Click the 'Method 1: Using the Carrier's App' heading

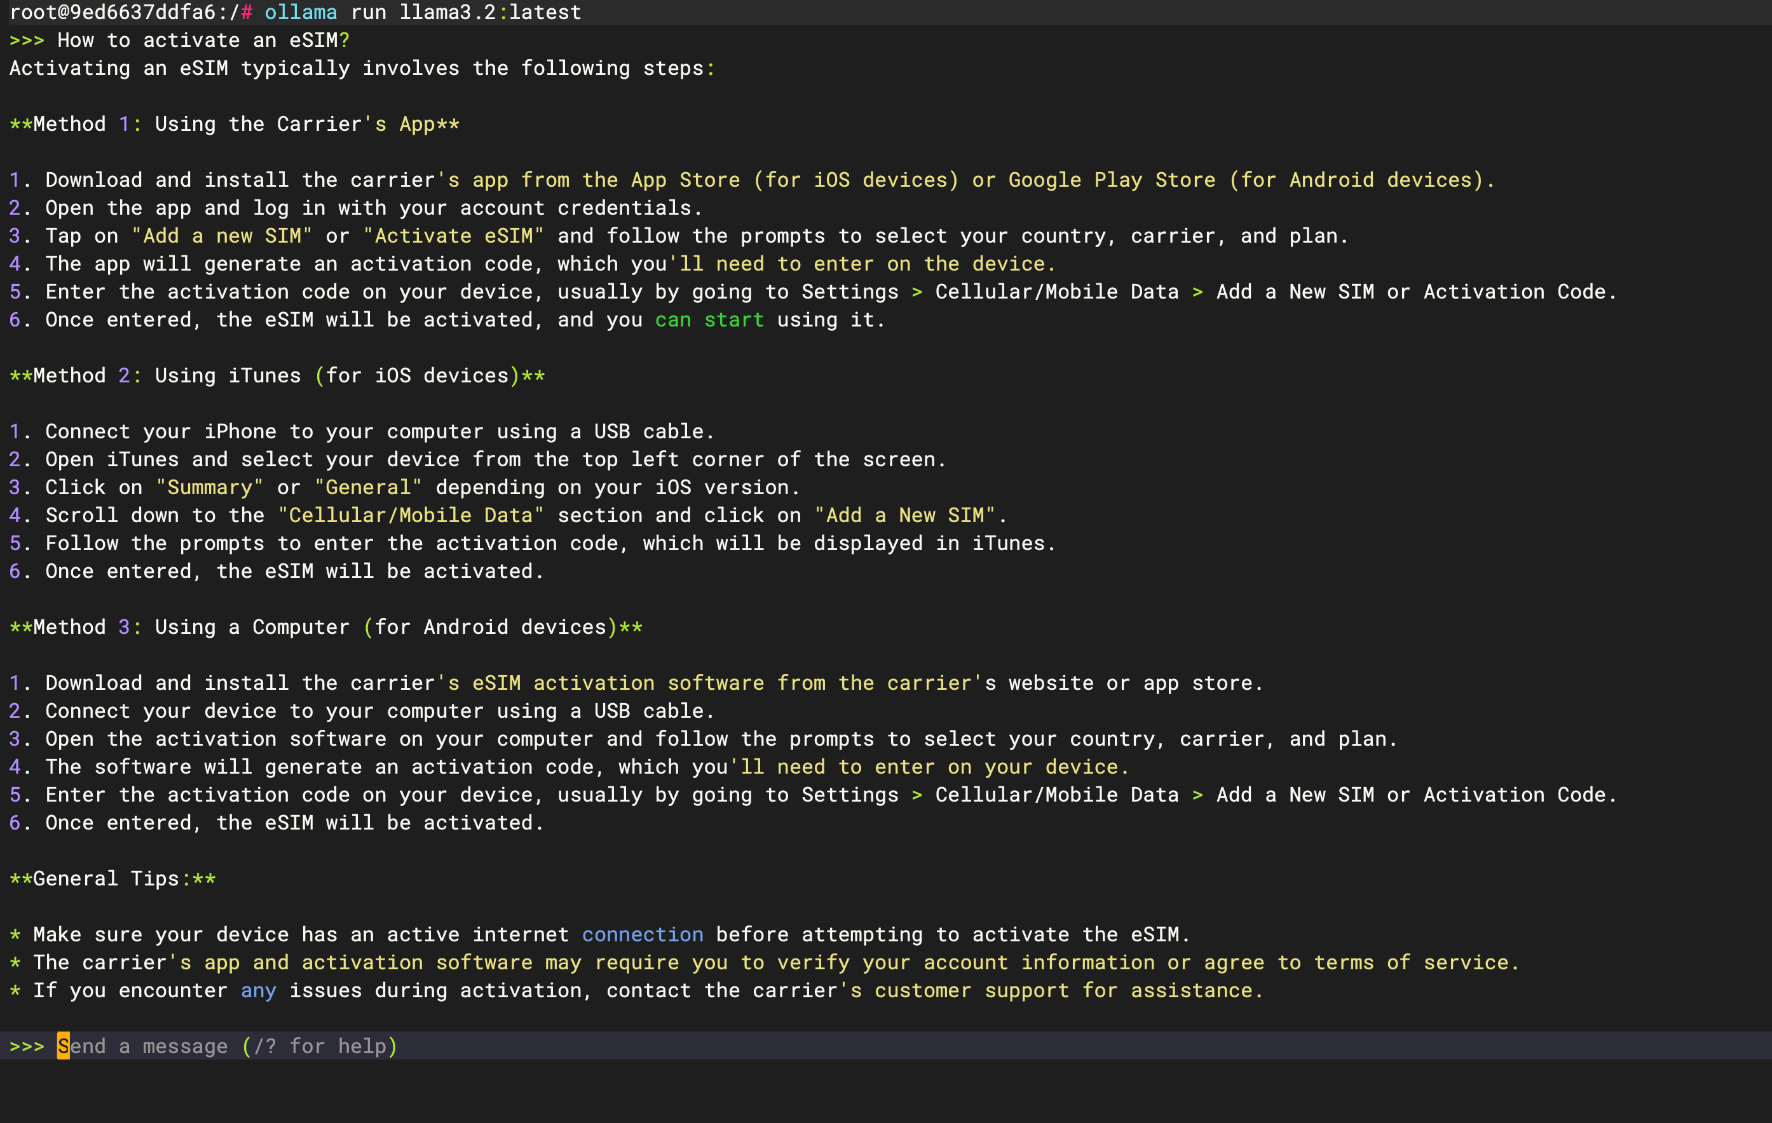pos(234,124)
